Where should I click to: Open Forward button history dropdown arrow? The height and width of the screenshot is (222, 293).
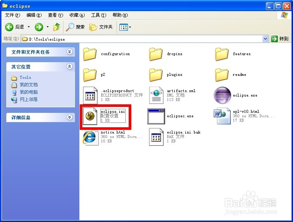point(47,27)
